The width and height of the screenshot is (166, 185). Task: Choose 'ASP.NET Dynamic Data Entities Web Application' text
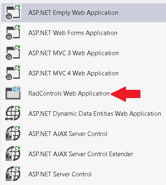point(95,114)
